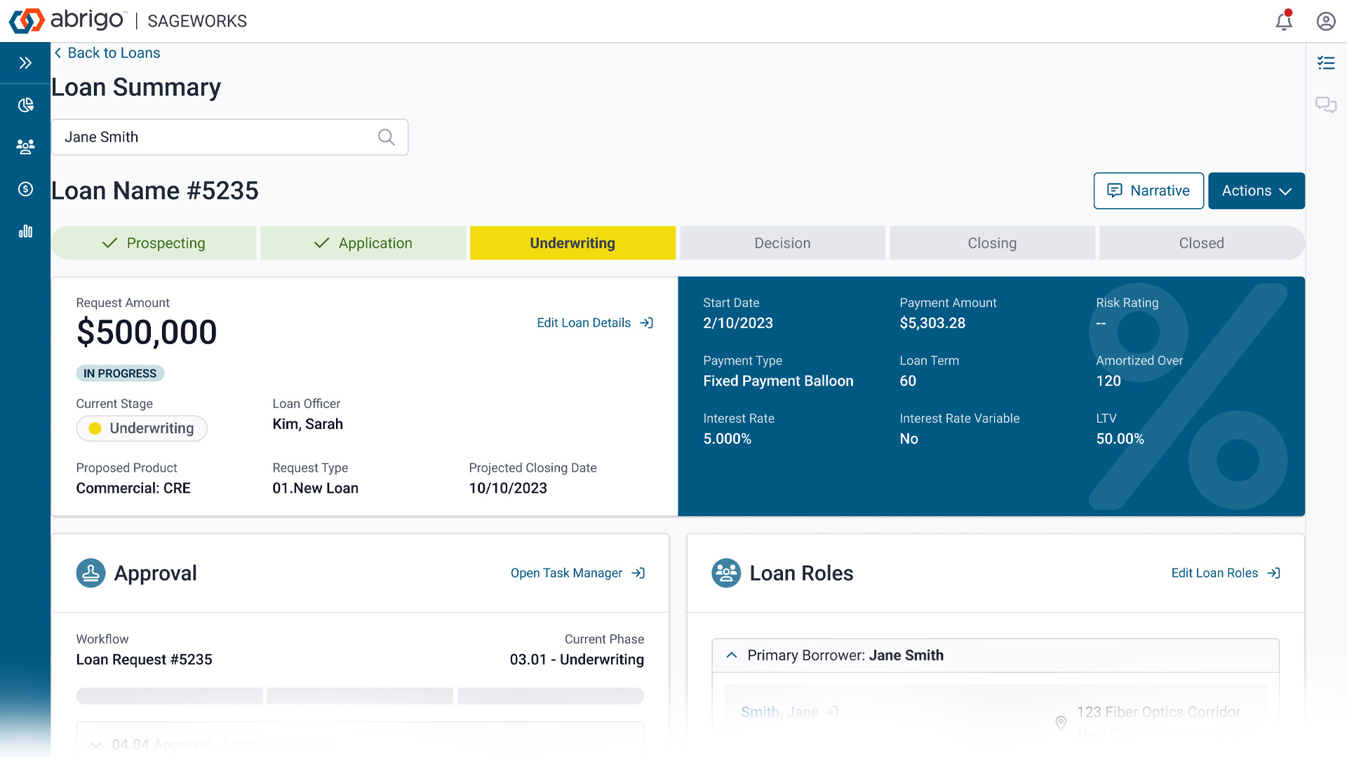The width and height of the screenshot is (1347, 757).
Task: Open the chat comments icon on right panel
Action: click(1326, 105)
